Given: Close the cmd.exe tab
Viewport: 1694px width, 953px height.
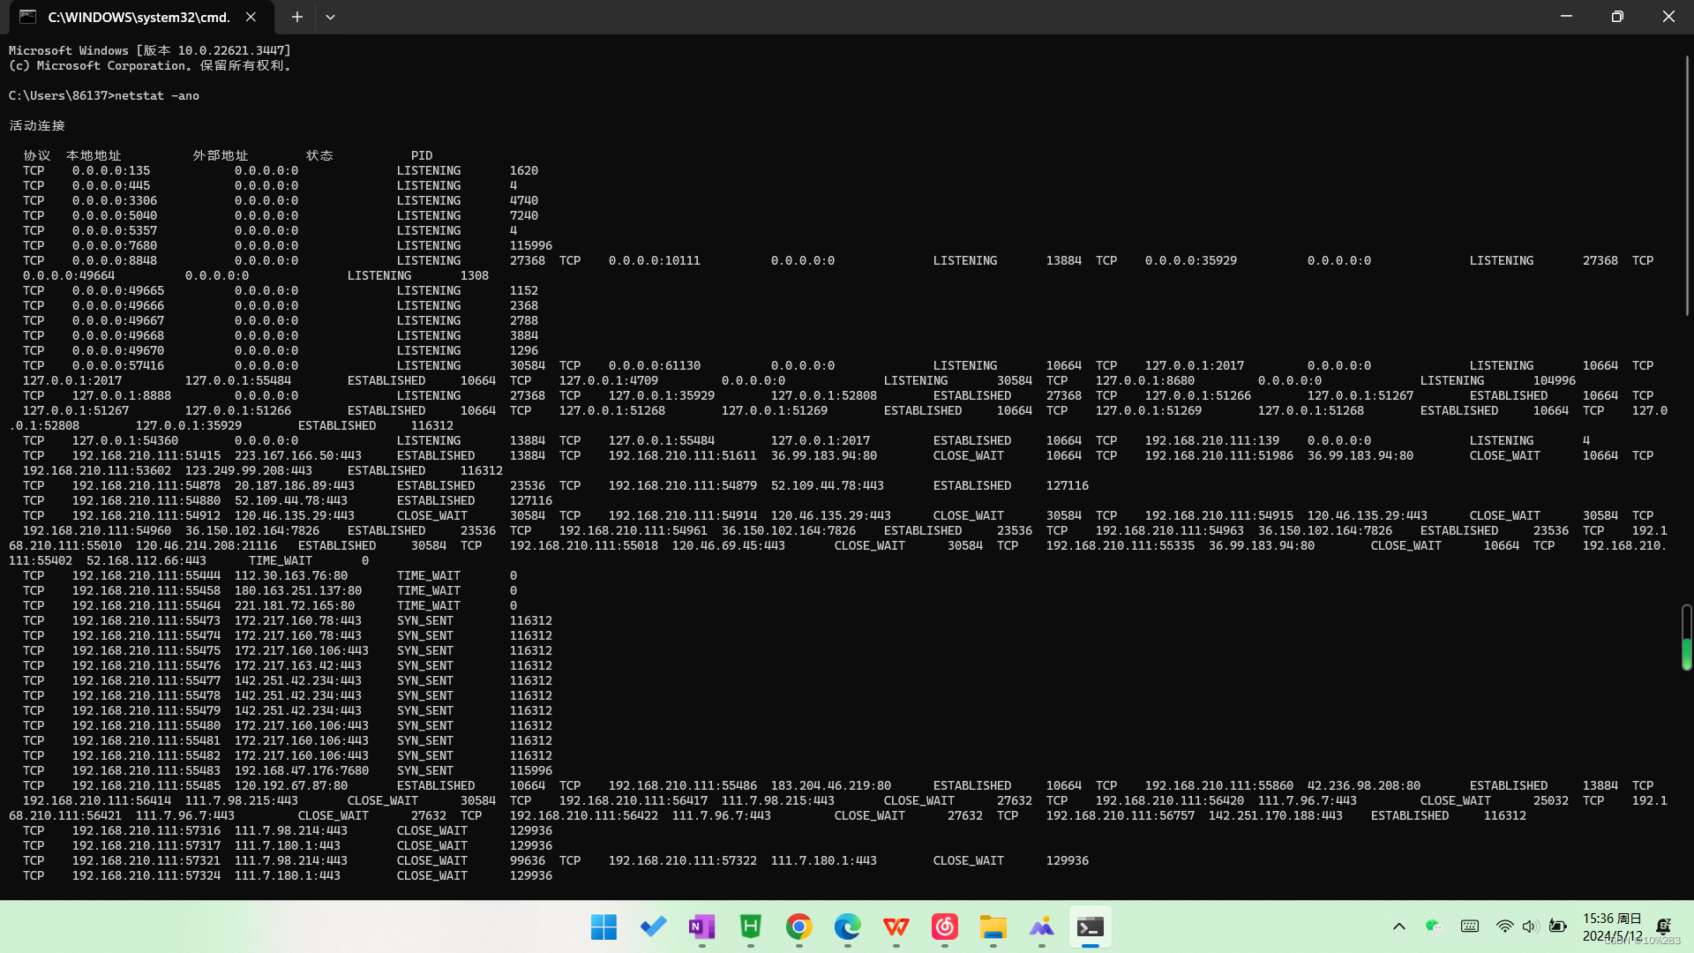Looking at the screenshot, I should coord(251,17).
